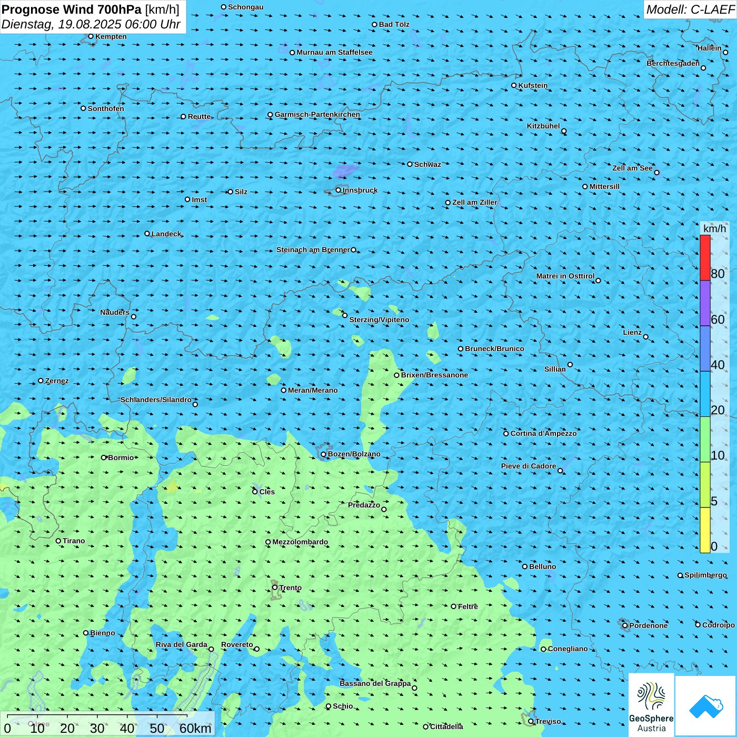The image size is (737, 737).
Task: Click the 'Prognose Wind 700hPa' title
Action: click(72, 9)
